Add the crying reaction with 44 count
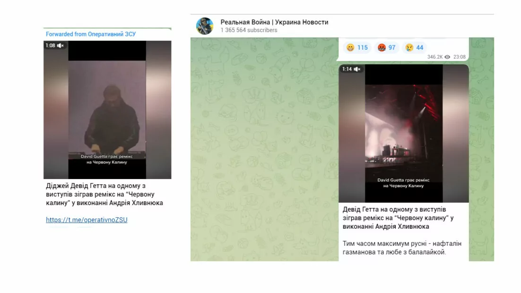Screen dimensions: 521x293 [414, 48]
